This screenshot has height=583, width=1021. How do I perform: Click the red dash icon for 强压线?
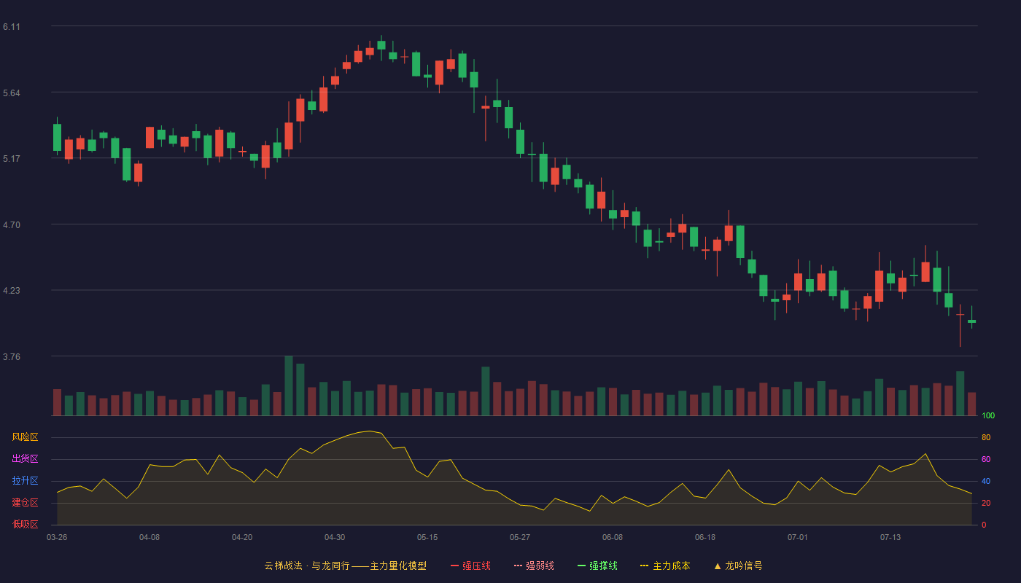pyautogui.click(x=454, y=566)
